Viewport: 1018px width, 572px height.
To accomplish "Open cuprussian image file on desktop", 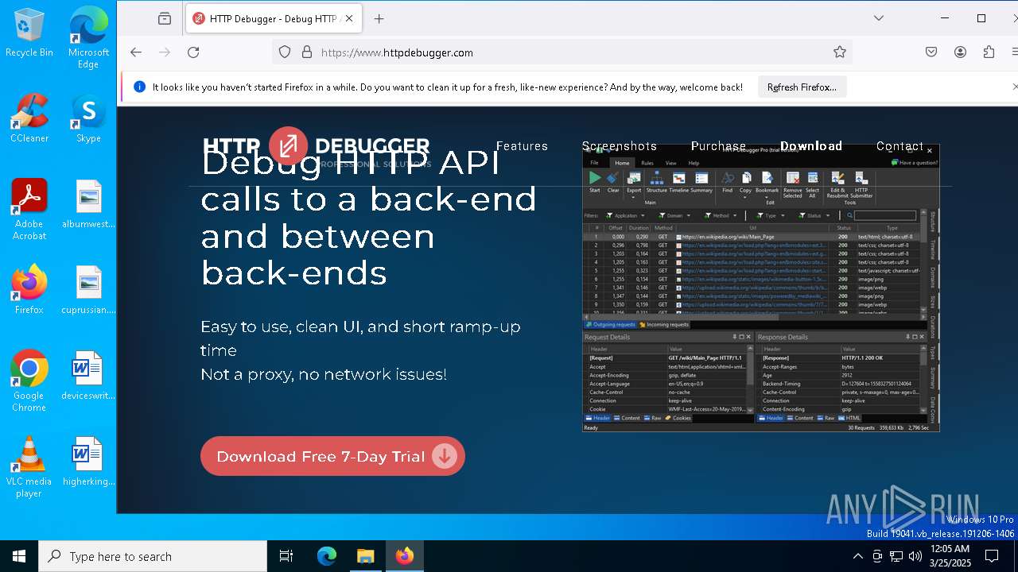I will coord(88,290).
